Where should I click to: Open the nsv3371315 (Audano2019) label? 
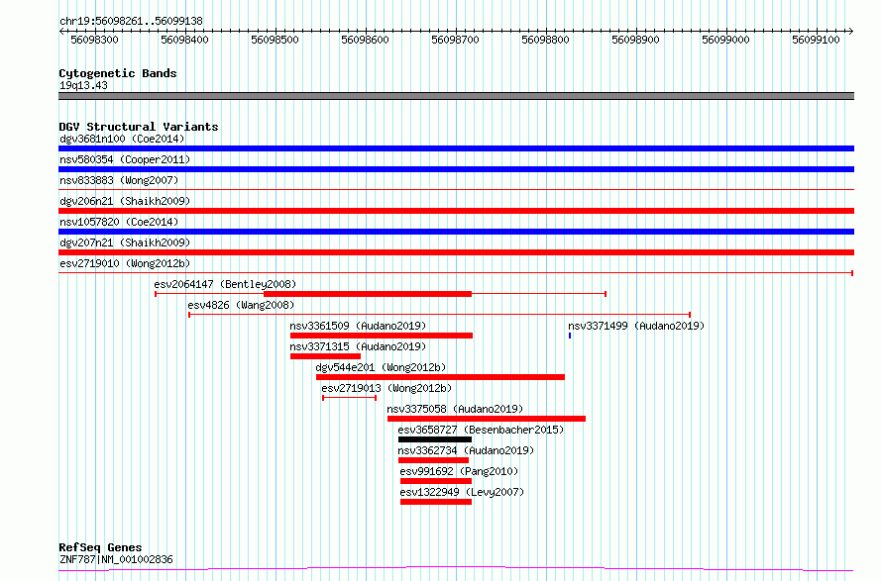pyautogui.click(x=358, y=346)
